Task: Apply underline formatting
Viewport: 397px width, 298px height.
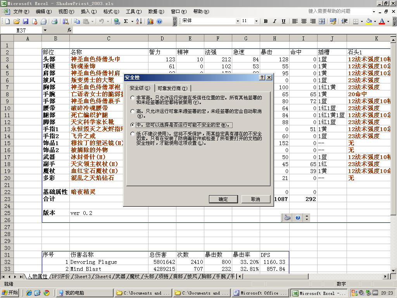Action: point(284,22)
